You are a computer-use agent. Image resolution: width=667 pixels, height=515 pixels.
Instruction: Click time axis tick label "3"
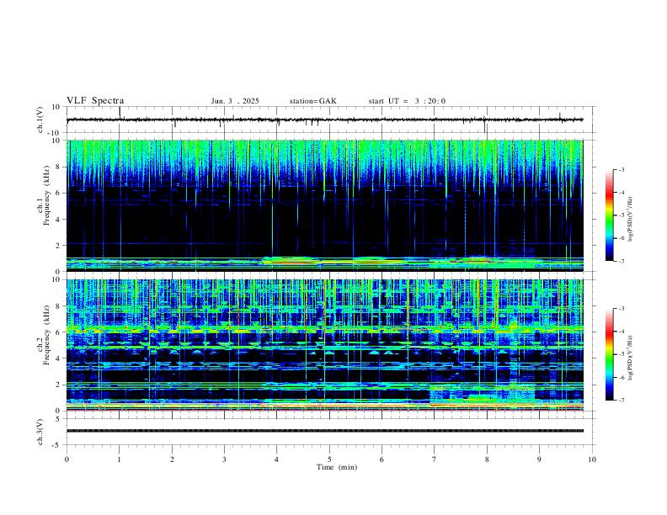click(x=224, y=459)
